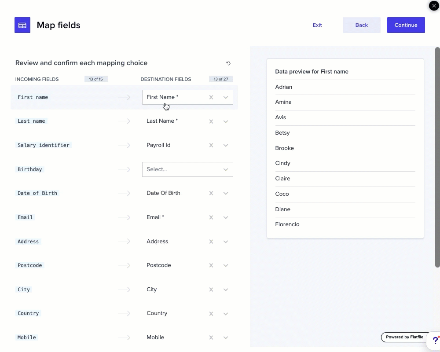Remove the Country mapping
The width and height of the screenshot is (440, 352).
[211, 314]
